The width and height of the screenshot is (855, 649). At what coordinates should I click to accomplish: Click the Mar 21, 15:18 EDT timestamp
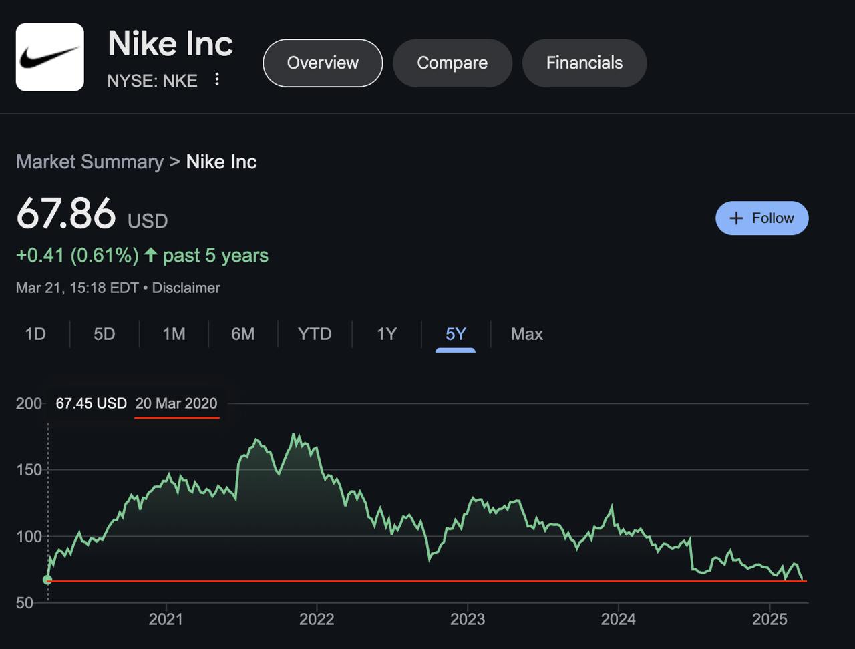pyautogui.click(x=77, y=288)
